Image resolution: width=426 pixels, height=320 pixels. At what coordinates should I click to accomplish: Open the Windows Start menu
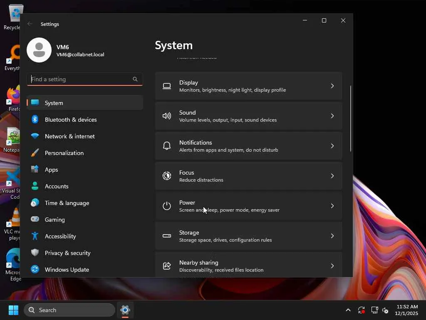[13, 310]
